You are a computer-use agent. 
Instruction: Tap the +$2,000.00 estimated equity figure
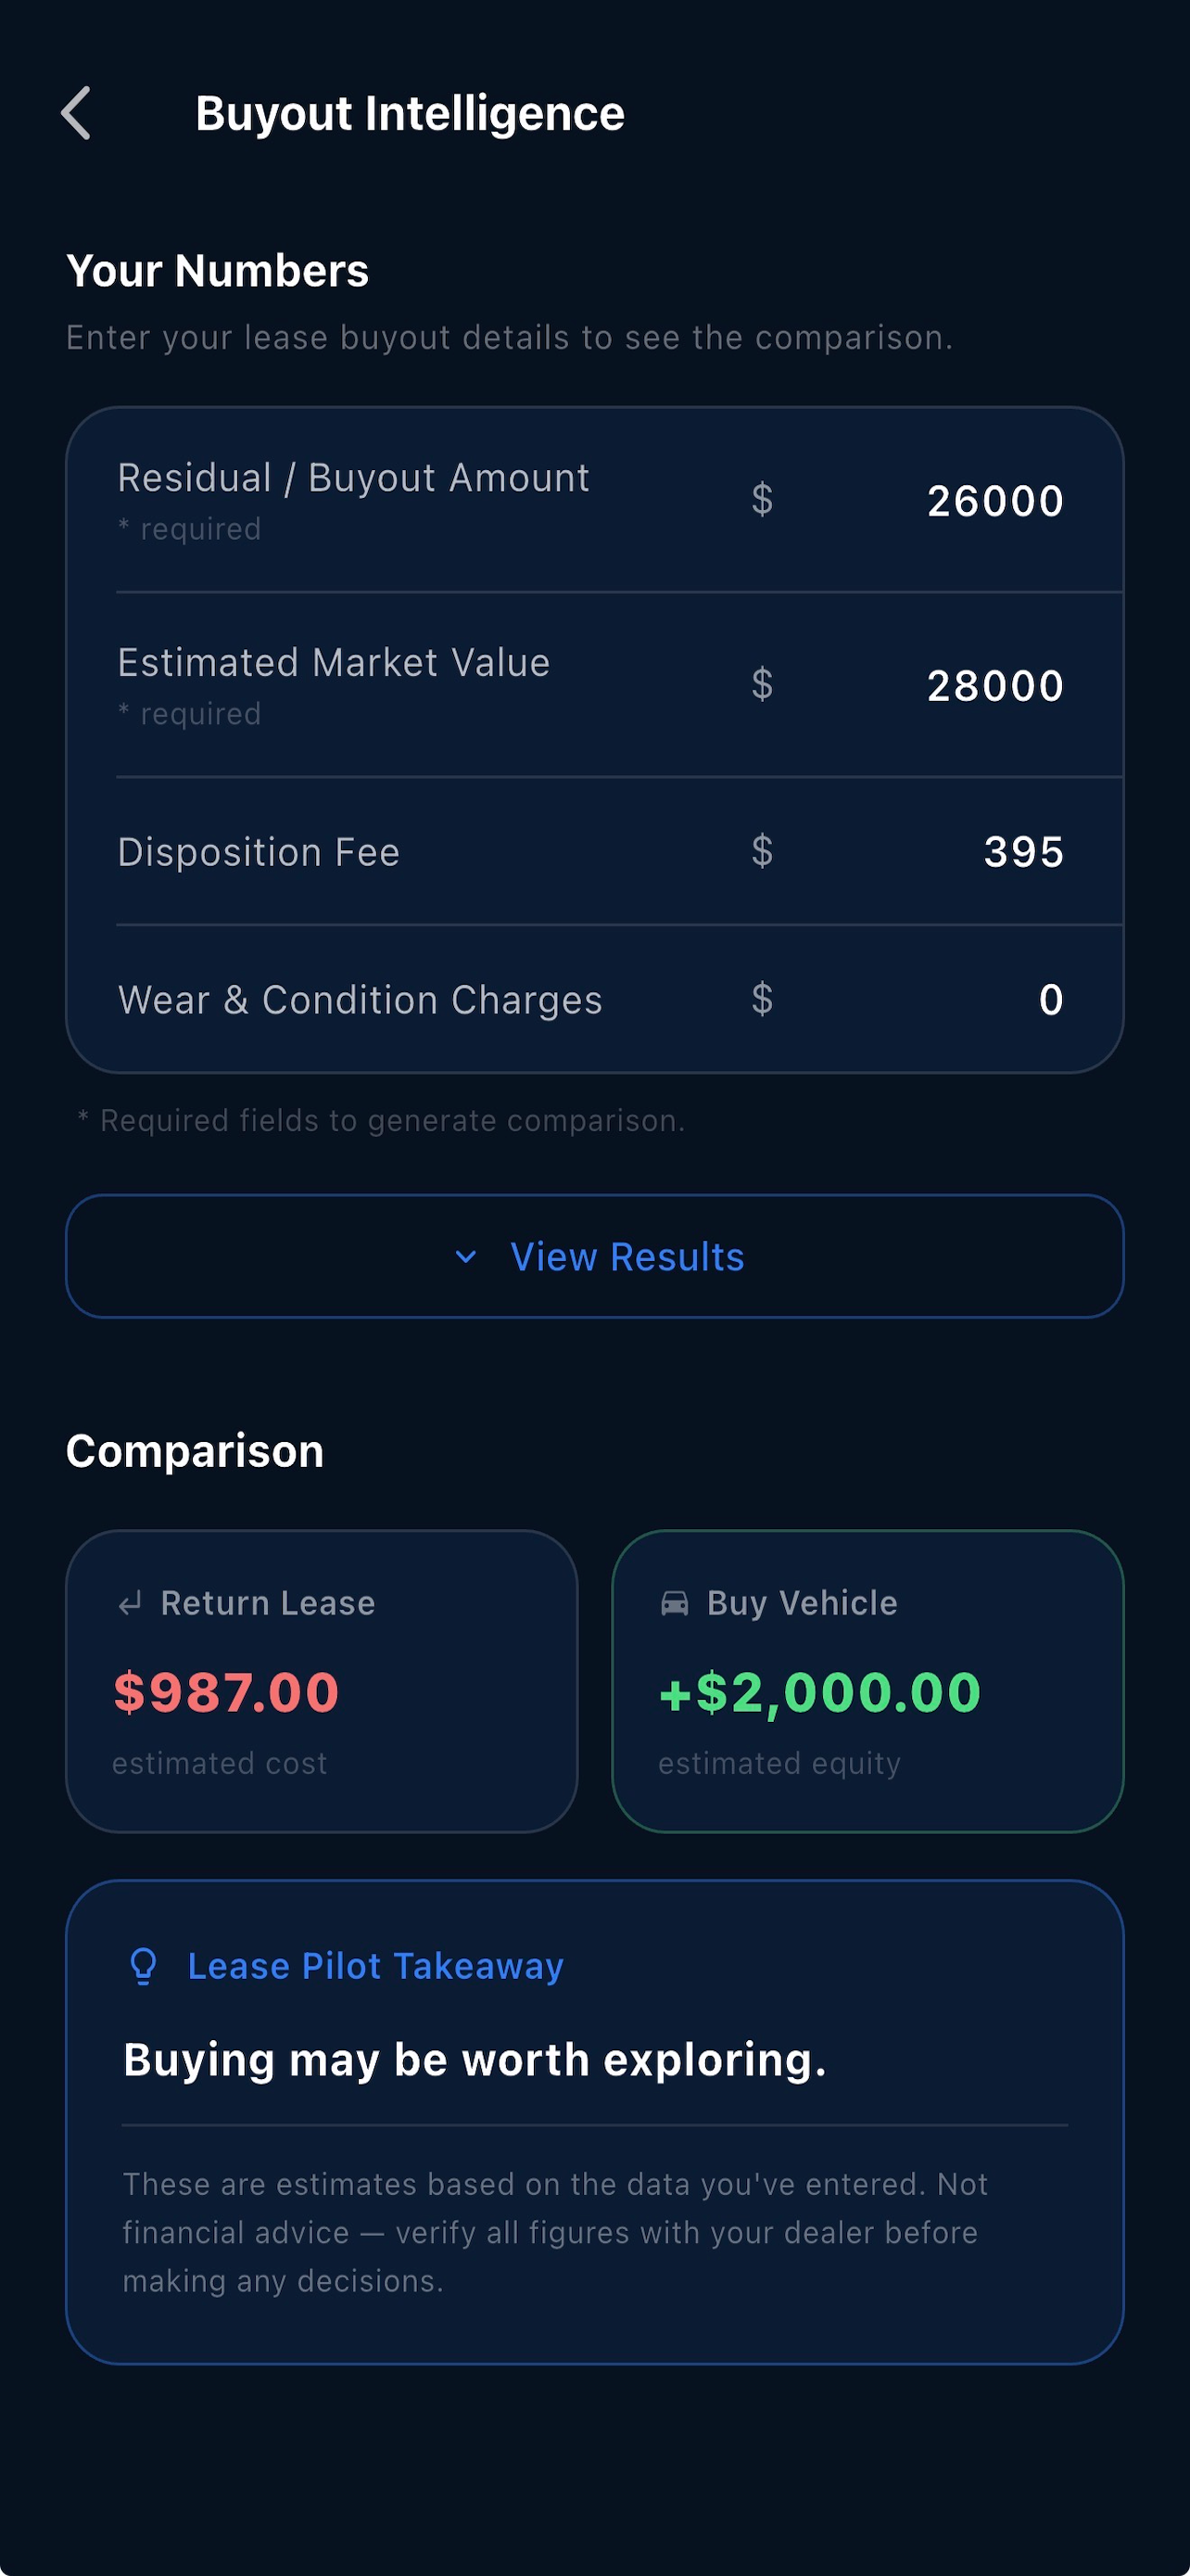coord(820,1692)
